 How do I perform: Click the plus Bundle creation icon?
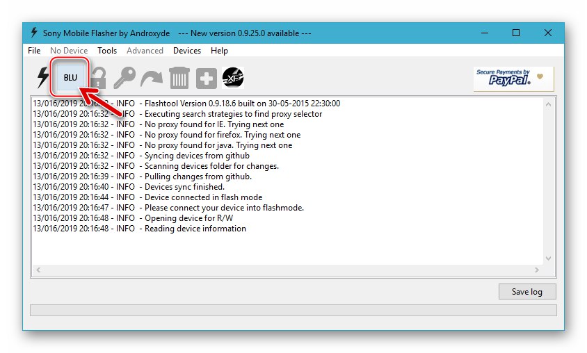[207, 79]
